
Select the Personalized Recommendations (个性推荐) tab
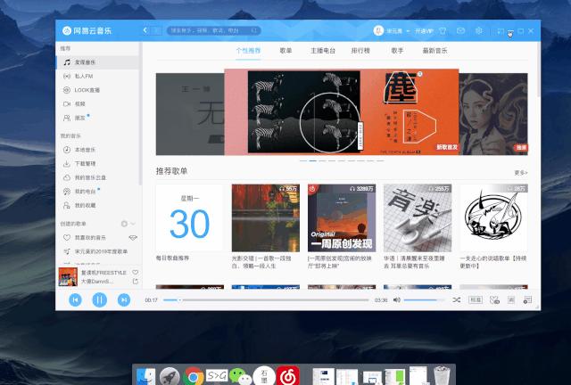(248, 51)
